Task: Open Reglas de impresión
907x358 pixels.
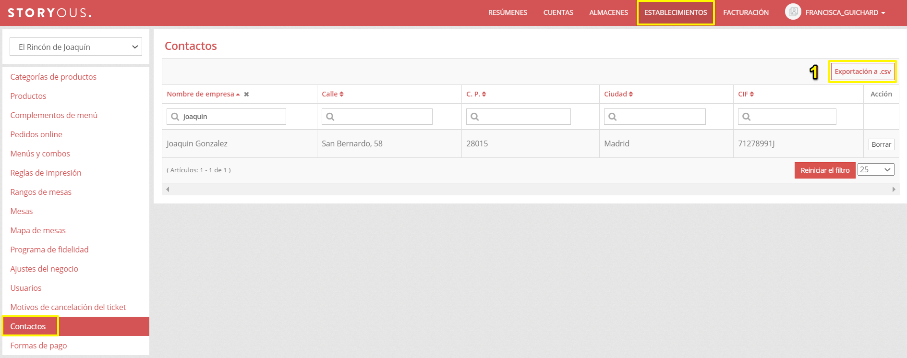Action: [x=46, y=173]
